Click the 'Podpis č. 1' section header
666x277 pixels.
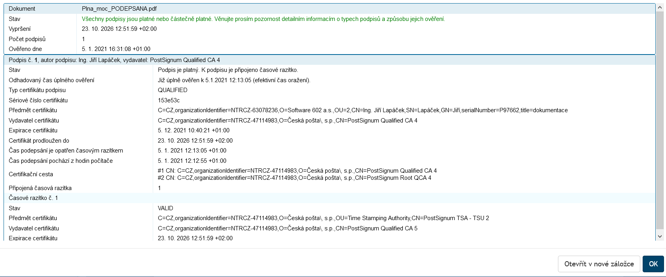click(x=114, y=60)
